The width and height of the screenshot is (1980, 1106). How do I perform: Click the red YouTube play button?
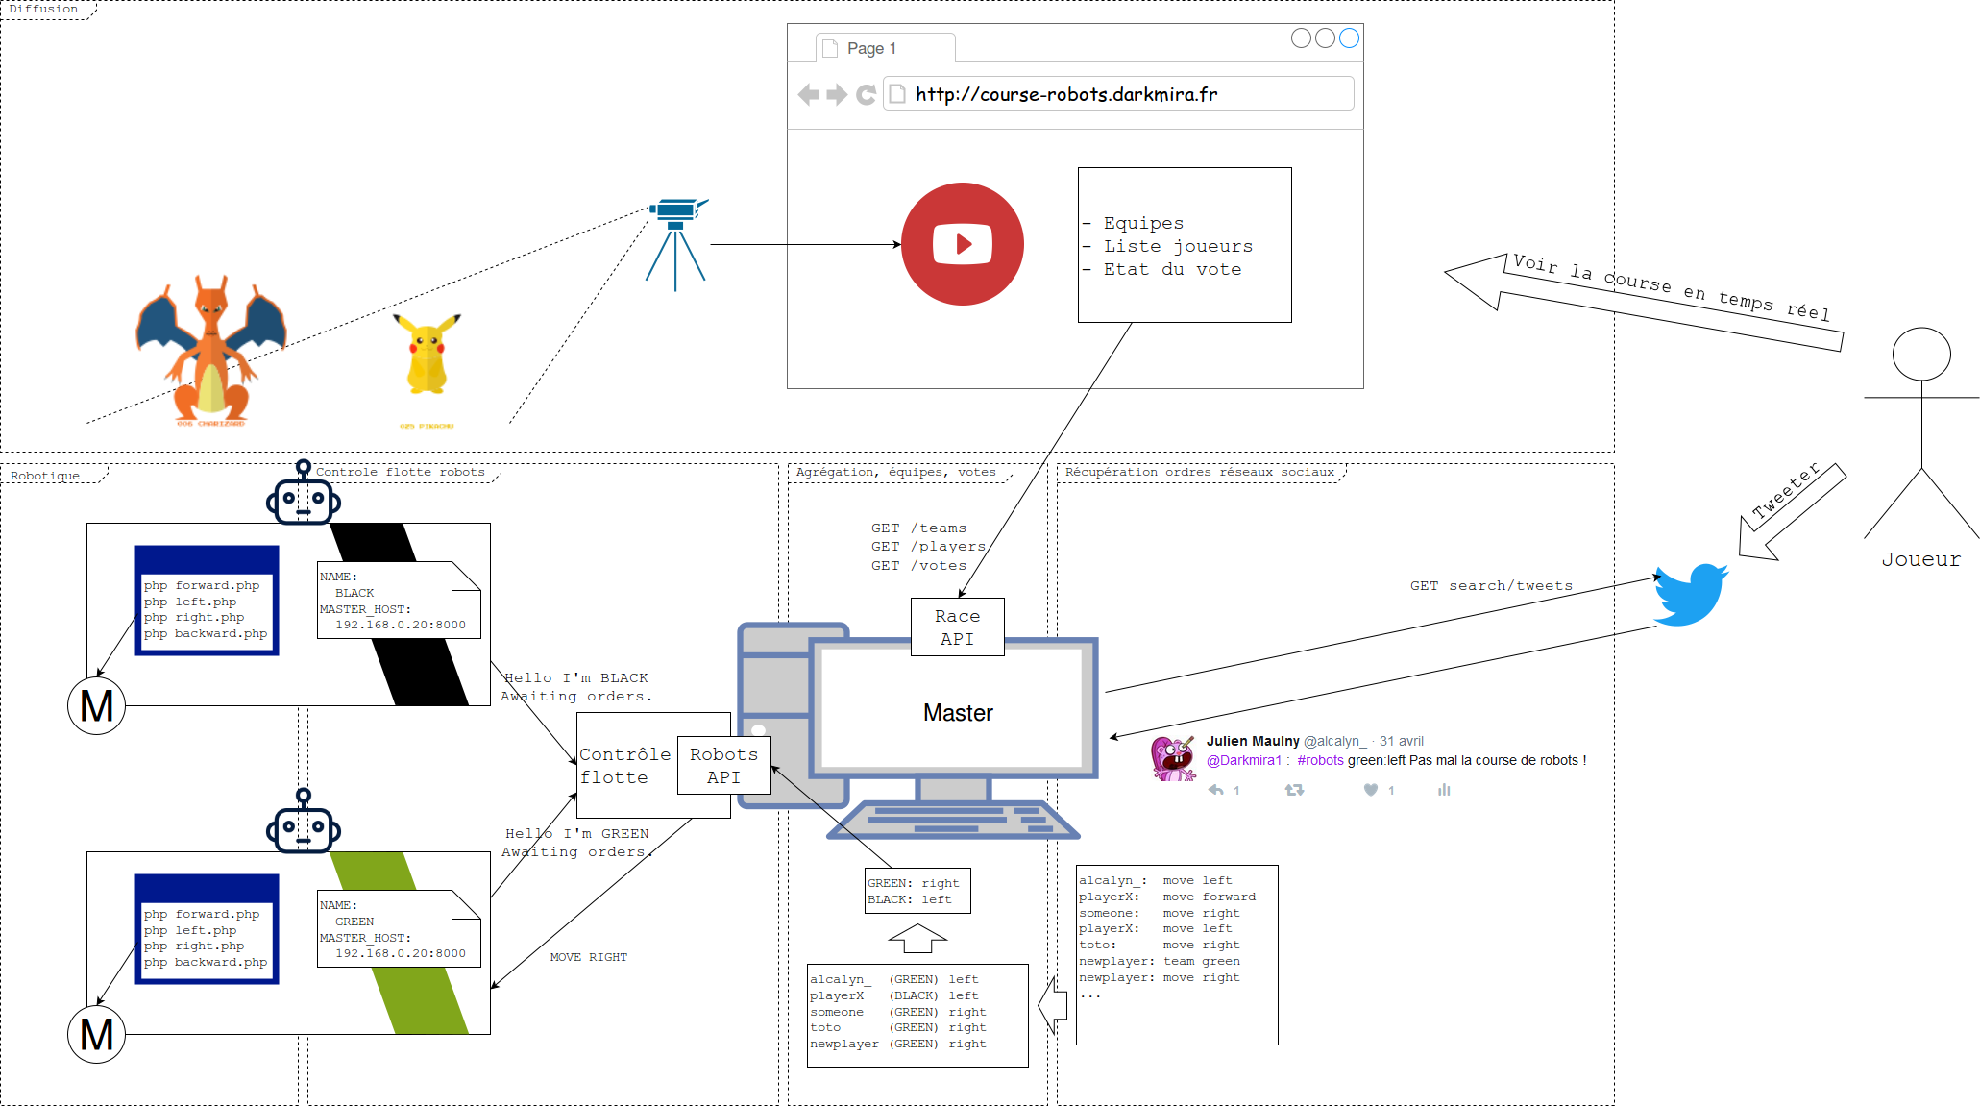962,244
